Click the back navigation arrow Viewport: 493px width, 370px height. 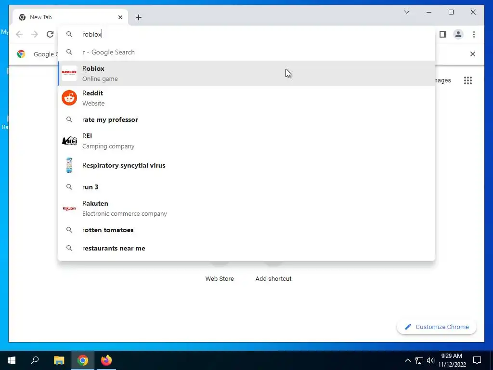tap(19, 34)
